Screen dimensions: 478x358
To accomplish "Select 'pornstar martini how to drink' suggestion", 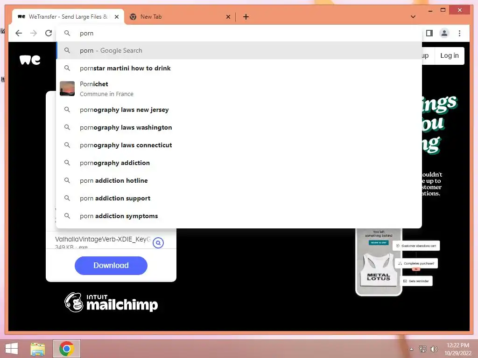I will [x=239, y=68].
